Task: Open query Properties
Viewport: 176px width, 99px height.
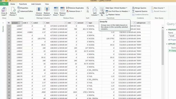Action: [x=23, y=8]
